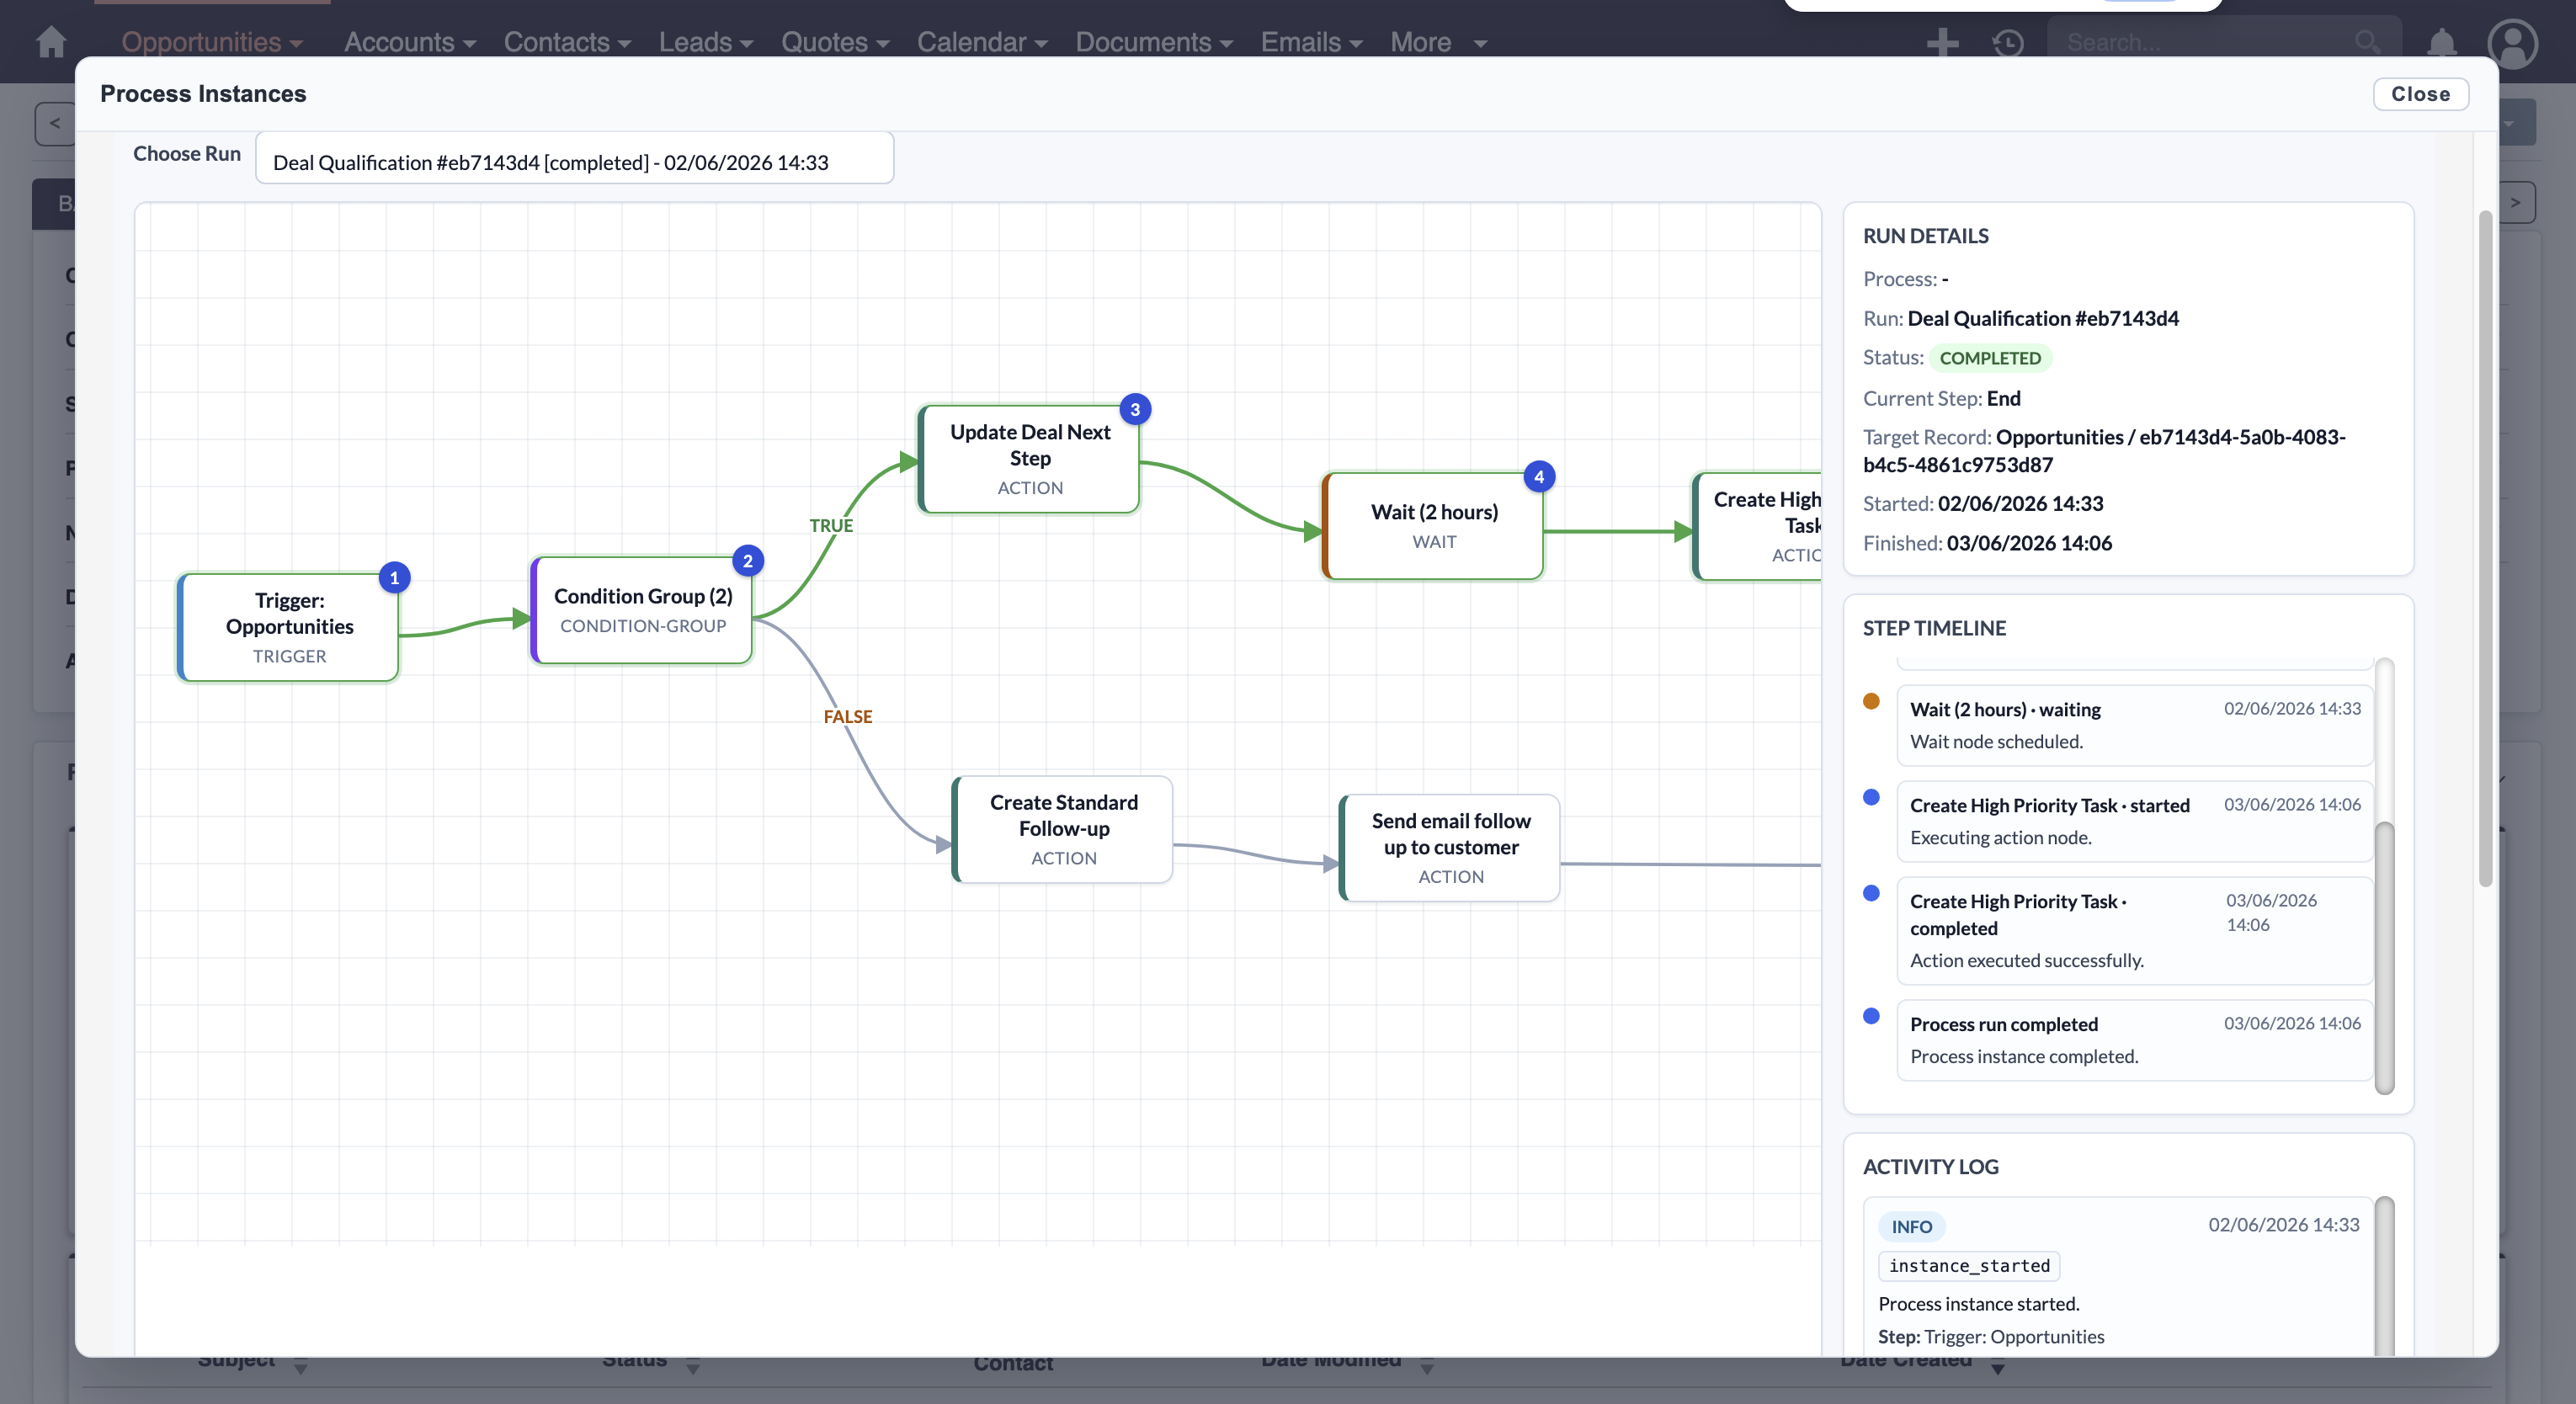Image resolution: width=2576 pixels, height=1404 pixels.
Task: Click the next record arrow behind dialog
Action: [2515, 203]
